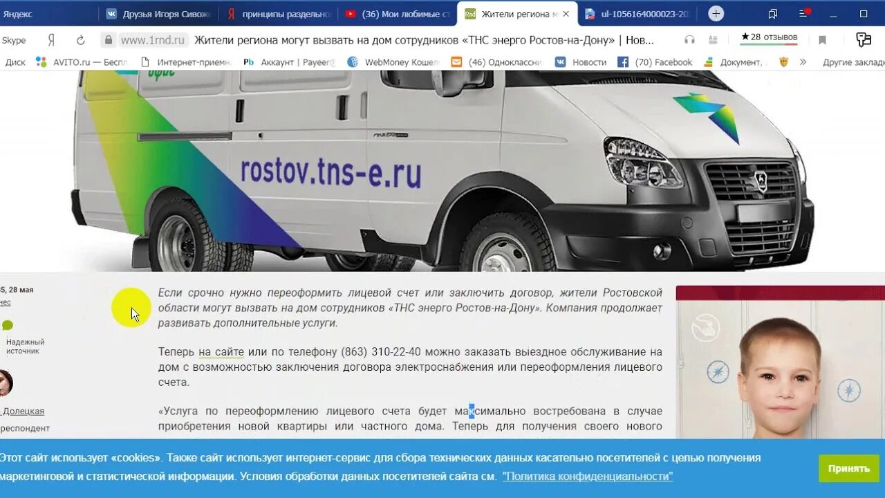
Task: Bookmark this page with the bookmark icon
Action: coord(822,40)
